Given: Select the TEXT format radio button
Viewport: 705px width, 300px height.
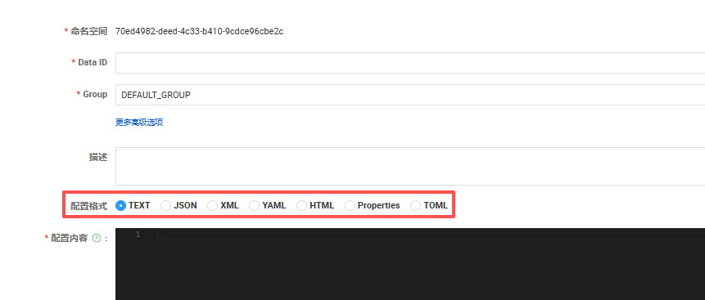Looking at the screenshot, I should (120, 206).
